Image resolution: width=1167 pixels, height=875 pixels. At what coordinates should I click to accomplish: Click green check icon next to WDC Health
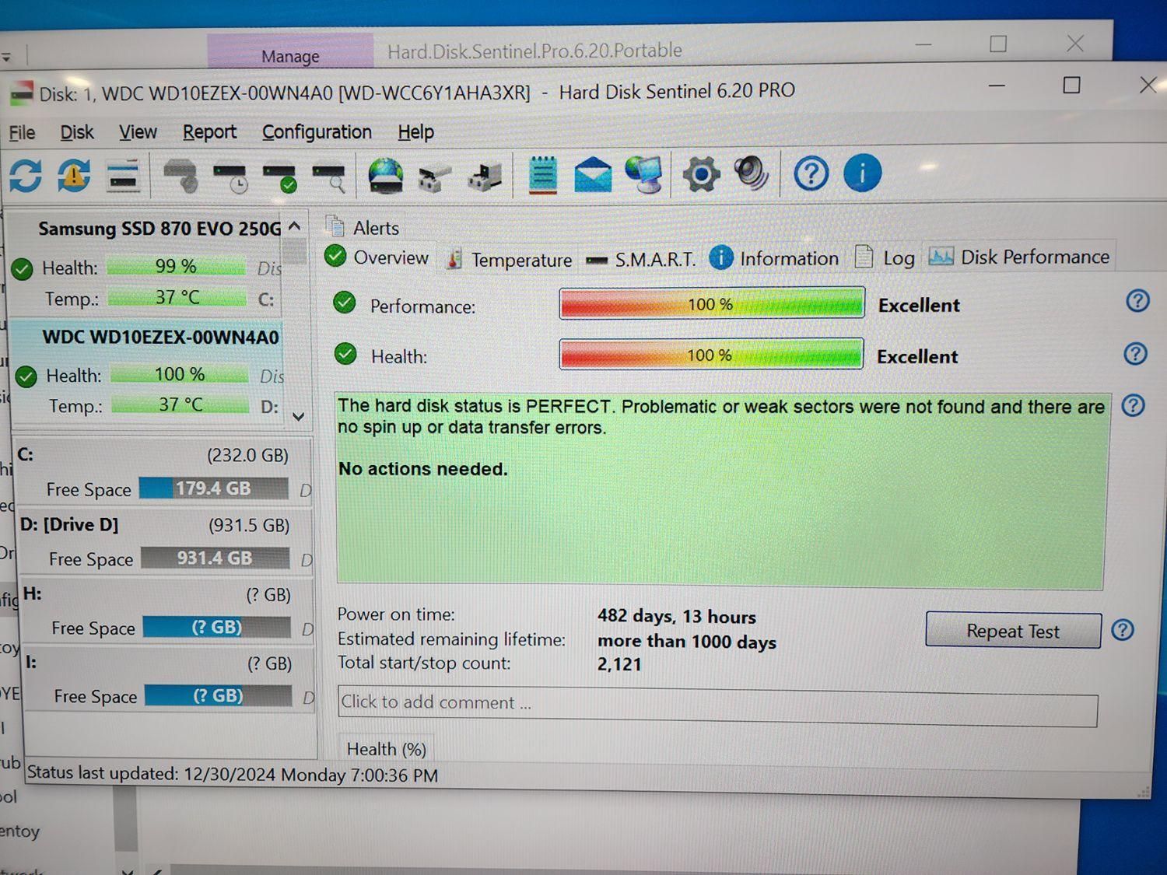[x=26, y=376]
